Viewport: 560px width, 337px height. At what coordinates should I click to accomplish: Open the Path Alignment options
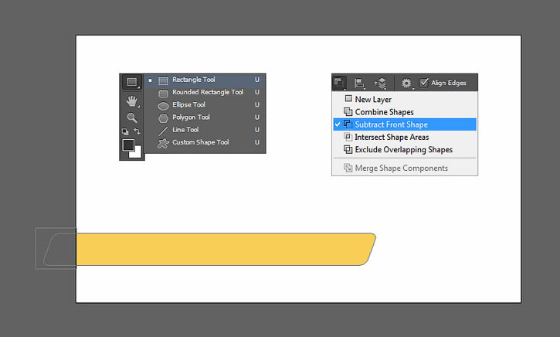[360, 83]
